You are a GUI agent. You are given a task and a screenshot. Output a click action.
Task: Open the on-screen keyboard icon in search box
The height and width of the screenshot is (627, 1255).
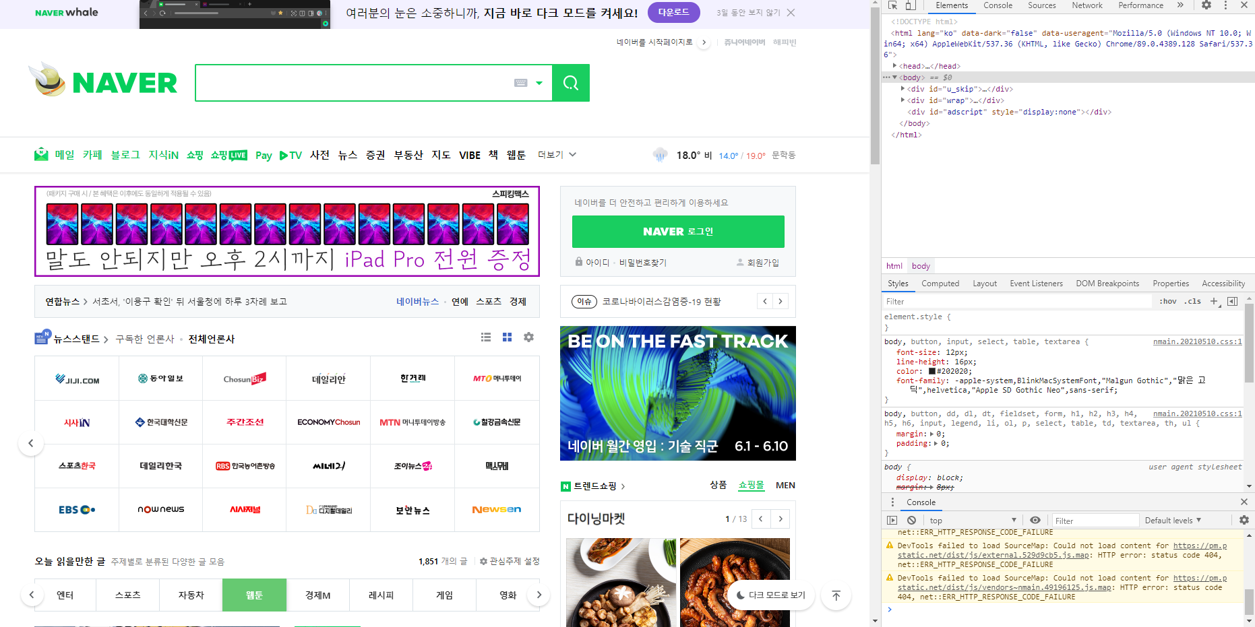521,83
